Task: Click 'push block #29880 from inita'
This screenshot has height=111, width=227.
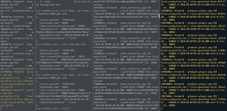Action: (x=140, y=26)
